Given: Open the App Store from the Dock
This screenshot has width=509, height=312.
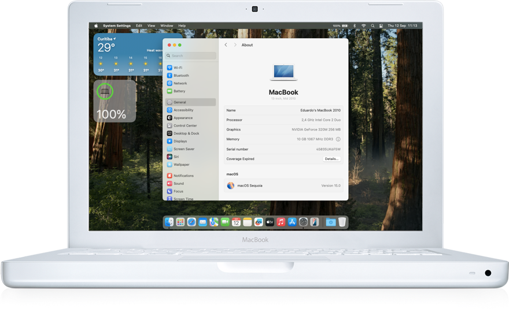Looking at the screenshot, I should tap(292, 222).
